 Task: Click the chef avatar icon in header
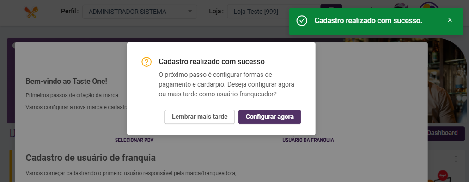(402, 6)
